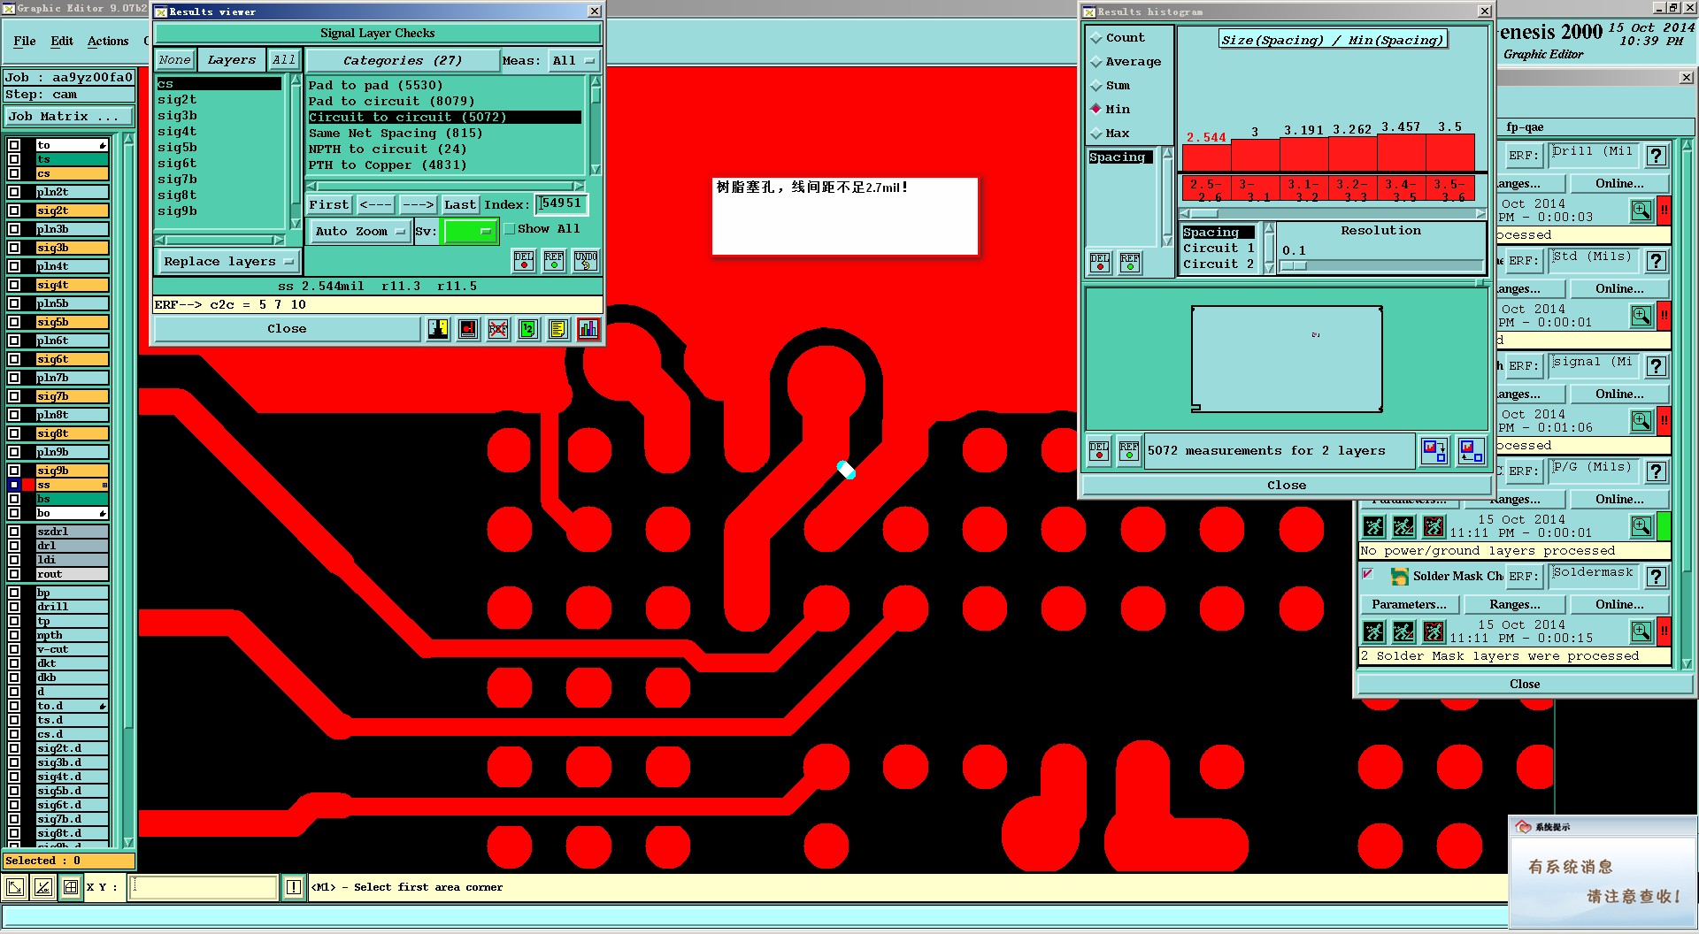The height and width of the screenshot is (934, 1699).
Task: Open the Meas: All dropdown
Action: [x=573, y=61]
